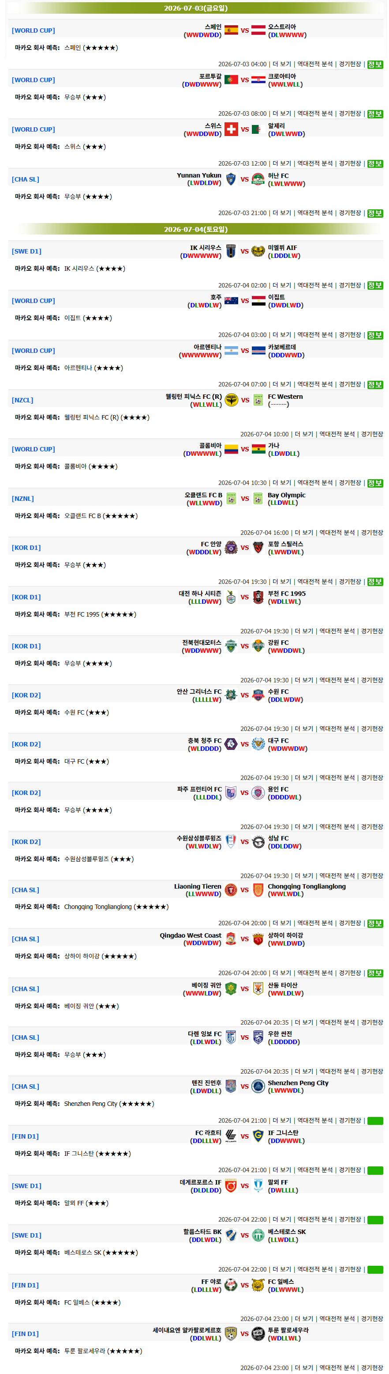Click 경기현장 for 콜롬비아 vs 가나

pos(350,483)
